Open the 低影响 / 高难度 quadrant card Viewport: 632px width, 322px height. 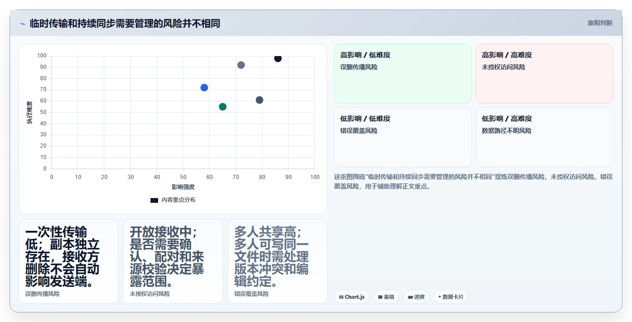pyautogui.click(x=544, y=137)
